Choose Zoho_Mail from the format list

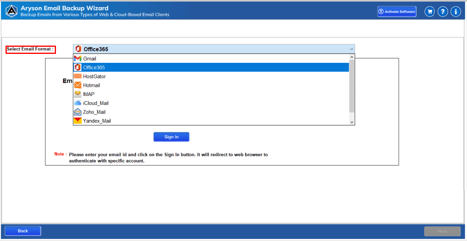click(211, 112)
